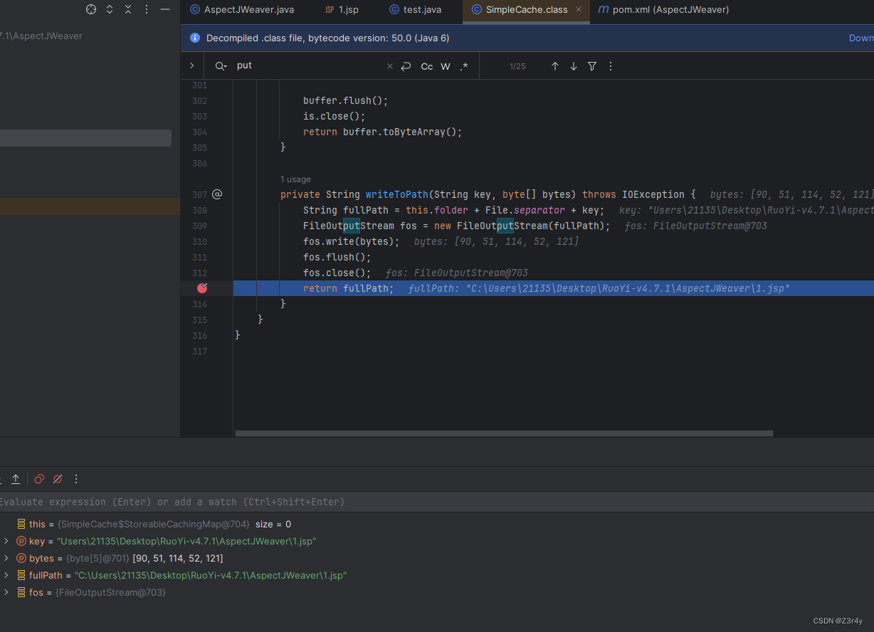Expand the 'fullPath' variable node

[x=6, y=575]
